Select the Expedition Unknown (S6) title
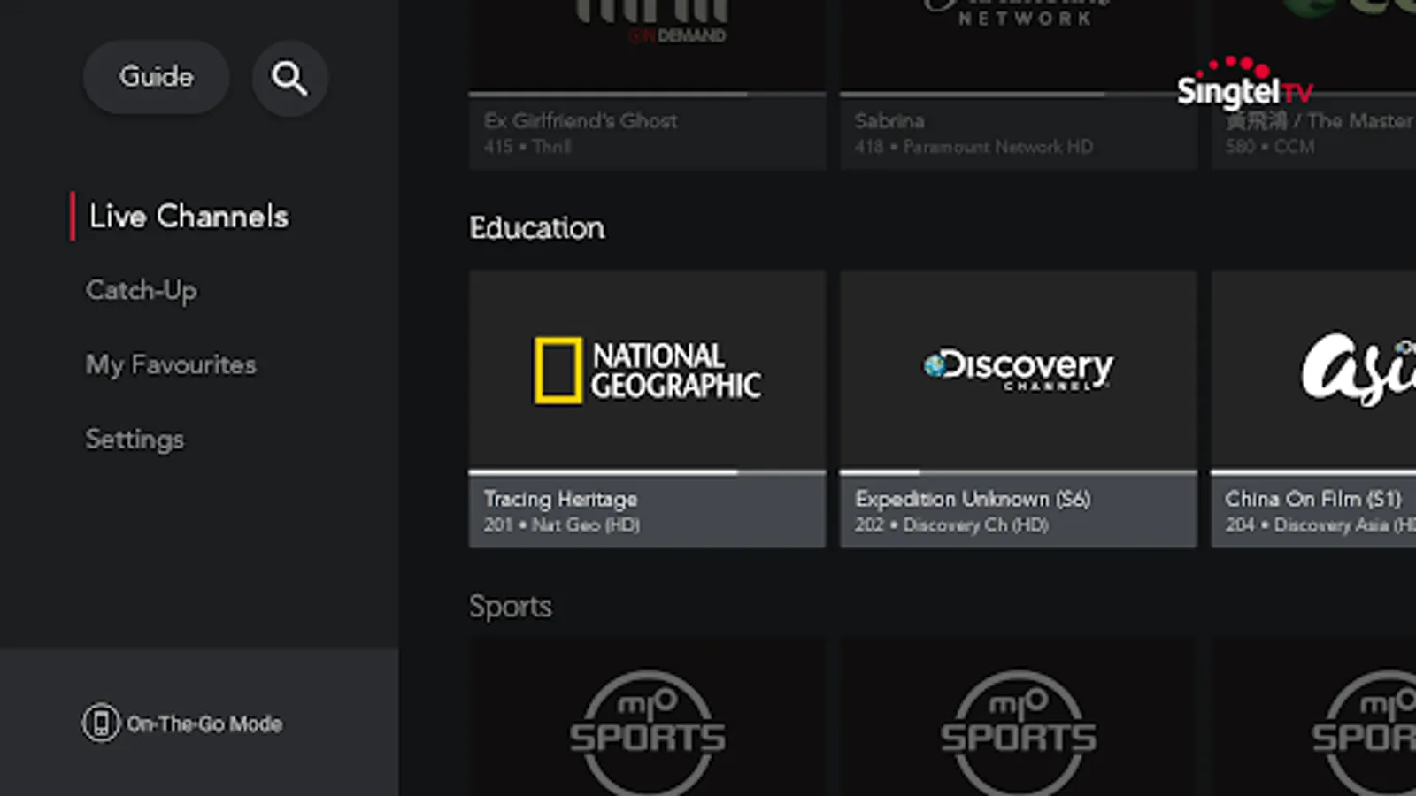Screen dimensions: 1416x796 coord(973,499)
